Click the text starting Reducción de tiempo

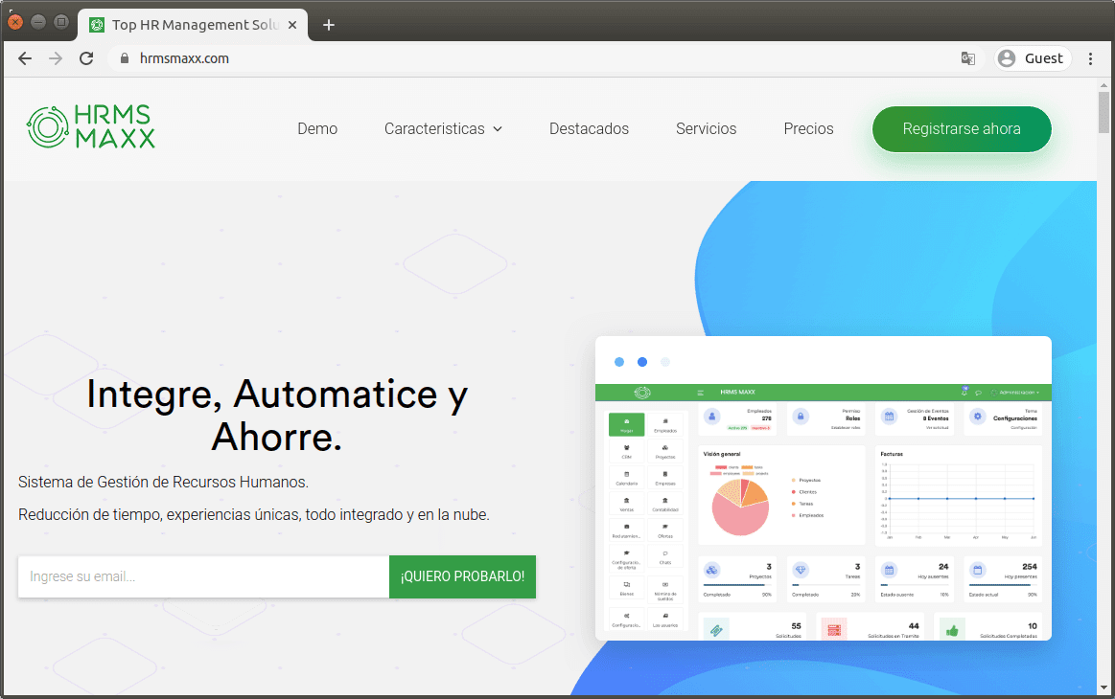coord(254,515)
